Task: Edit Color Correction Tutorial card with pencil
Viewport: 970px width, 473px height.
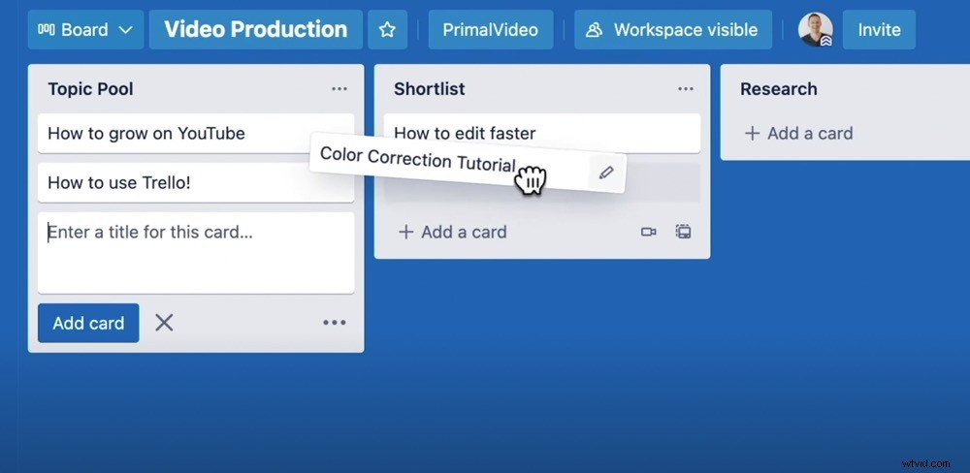Action: click(606, 173)
